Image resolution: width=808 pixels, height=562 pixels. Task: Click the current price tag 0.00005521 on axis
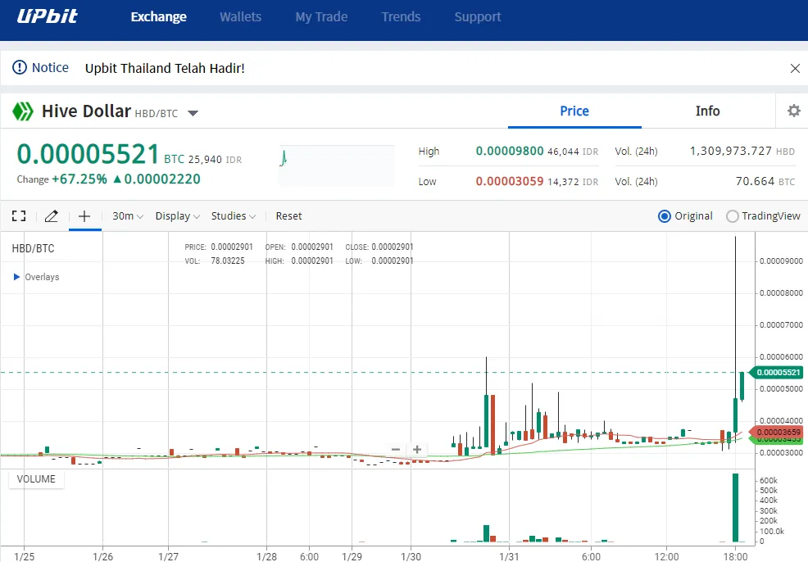[776, 372]
